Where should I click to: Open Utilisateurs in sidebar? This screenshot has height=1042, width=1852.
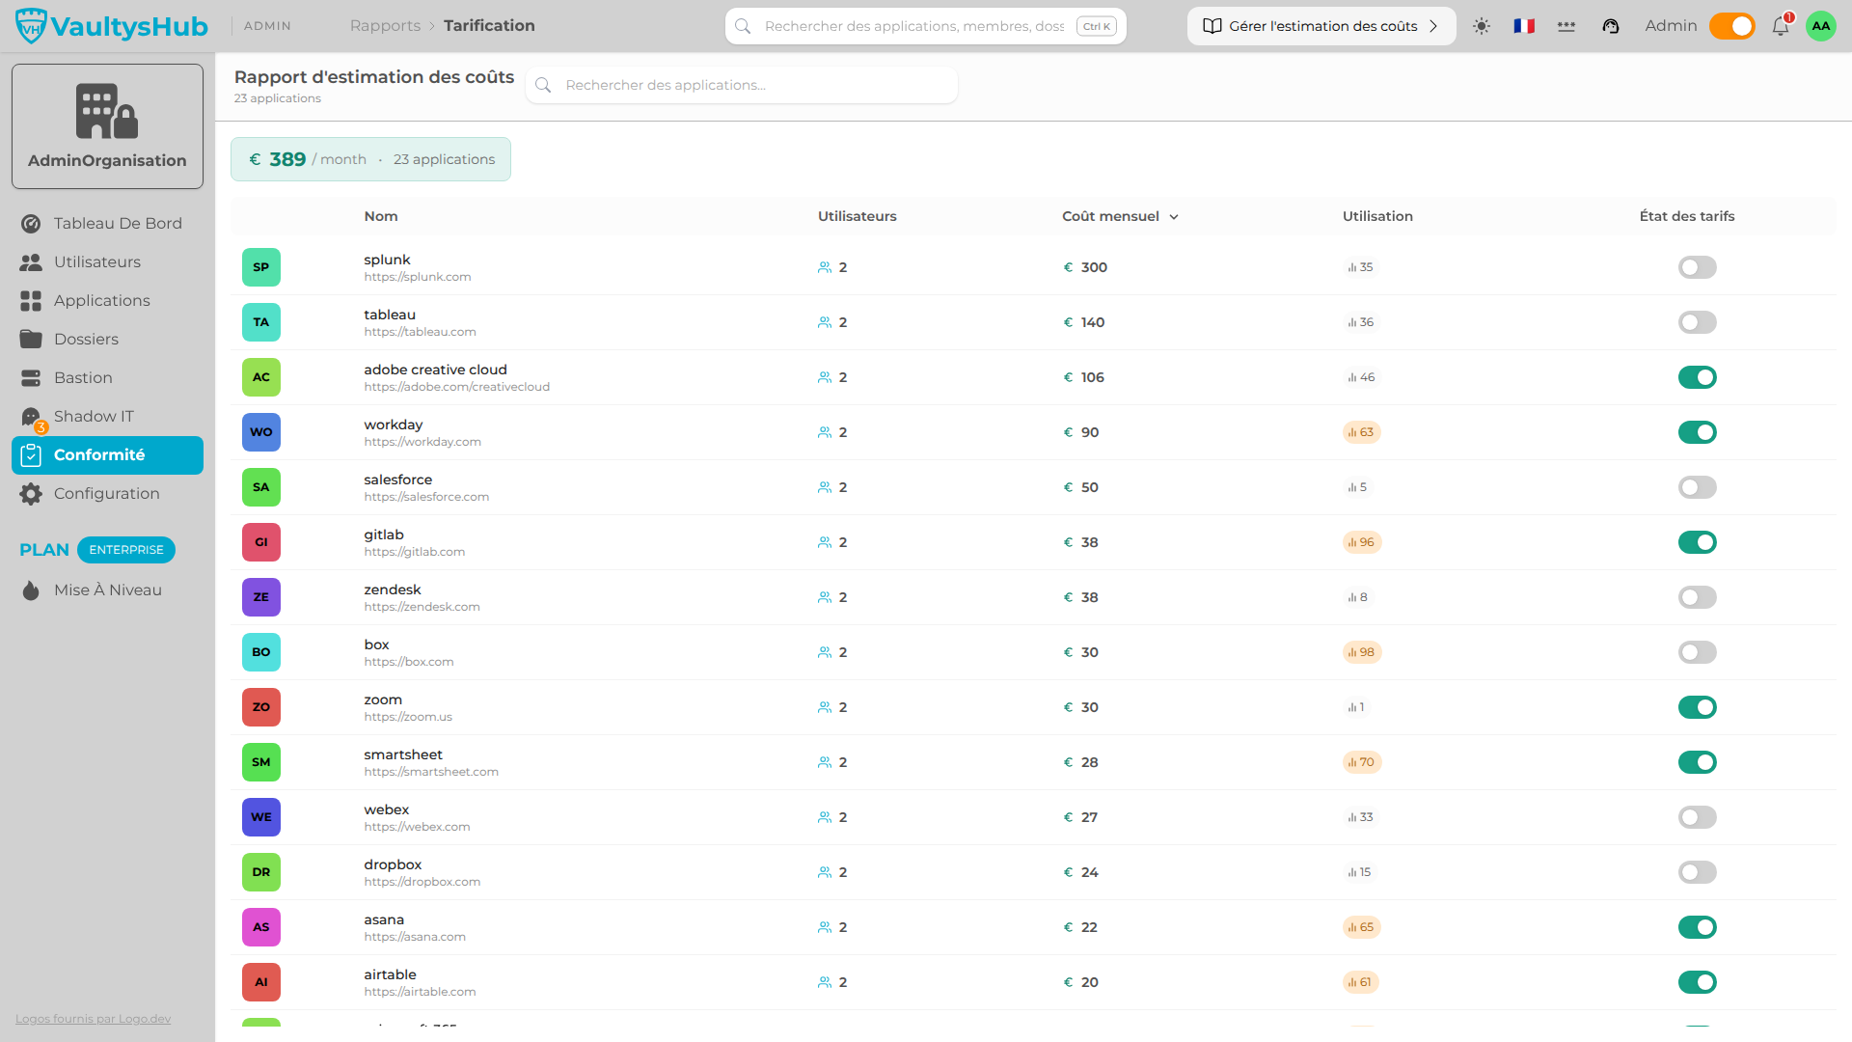pos(107,261)
